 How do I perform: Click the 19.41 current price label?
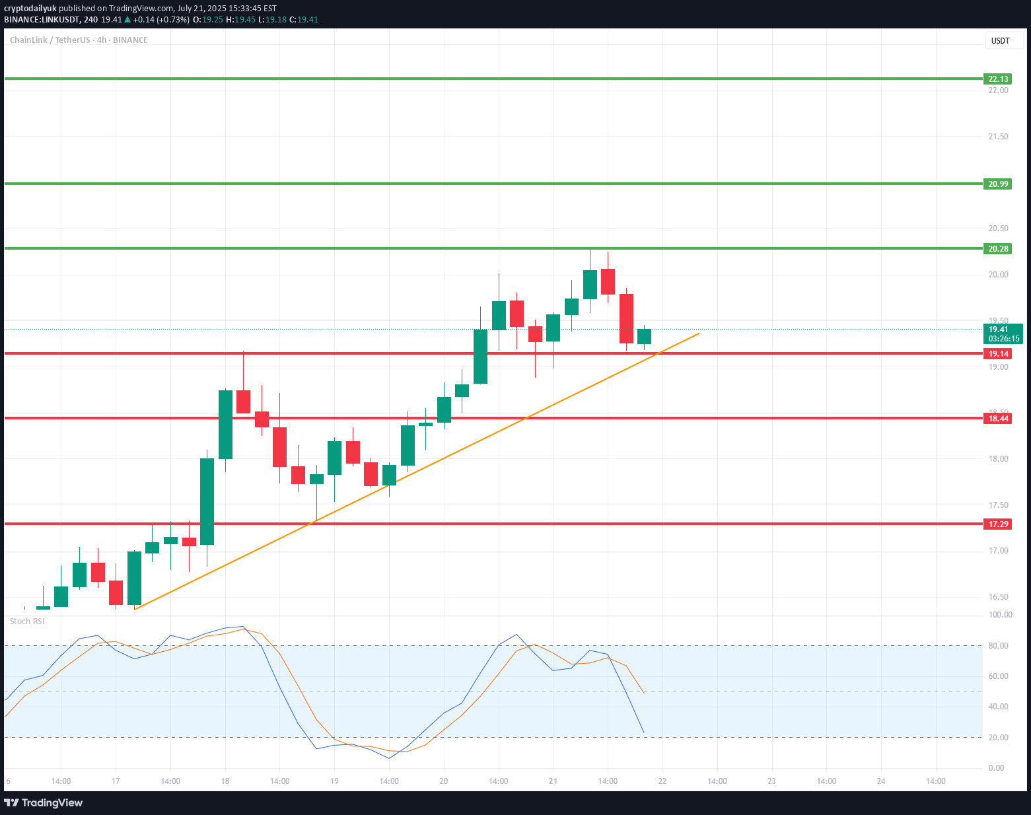(x=998, y=330)
